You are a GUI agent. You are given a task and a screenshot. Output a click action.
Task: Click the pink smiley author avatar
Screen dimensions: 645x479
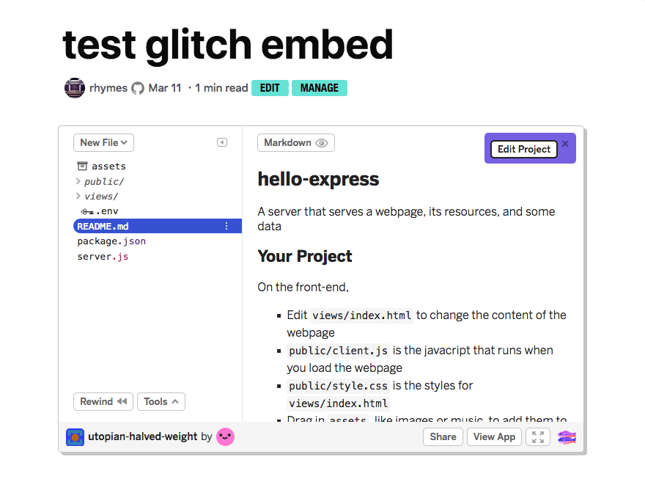pyautogui.click(x=225, y=436)
